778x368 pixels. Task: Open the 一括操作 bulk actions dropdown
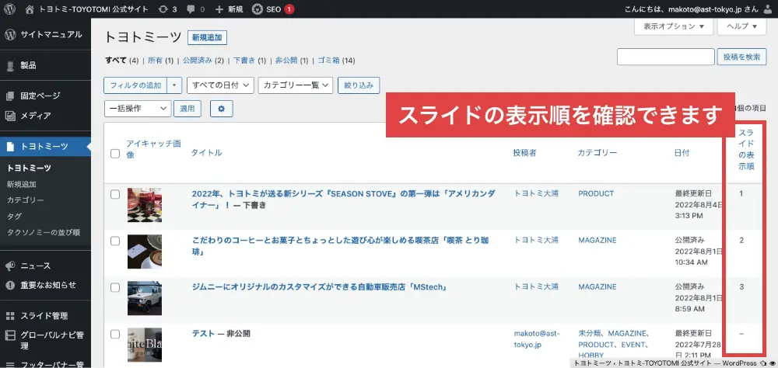point(138,109)
